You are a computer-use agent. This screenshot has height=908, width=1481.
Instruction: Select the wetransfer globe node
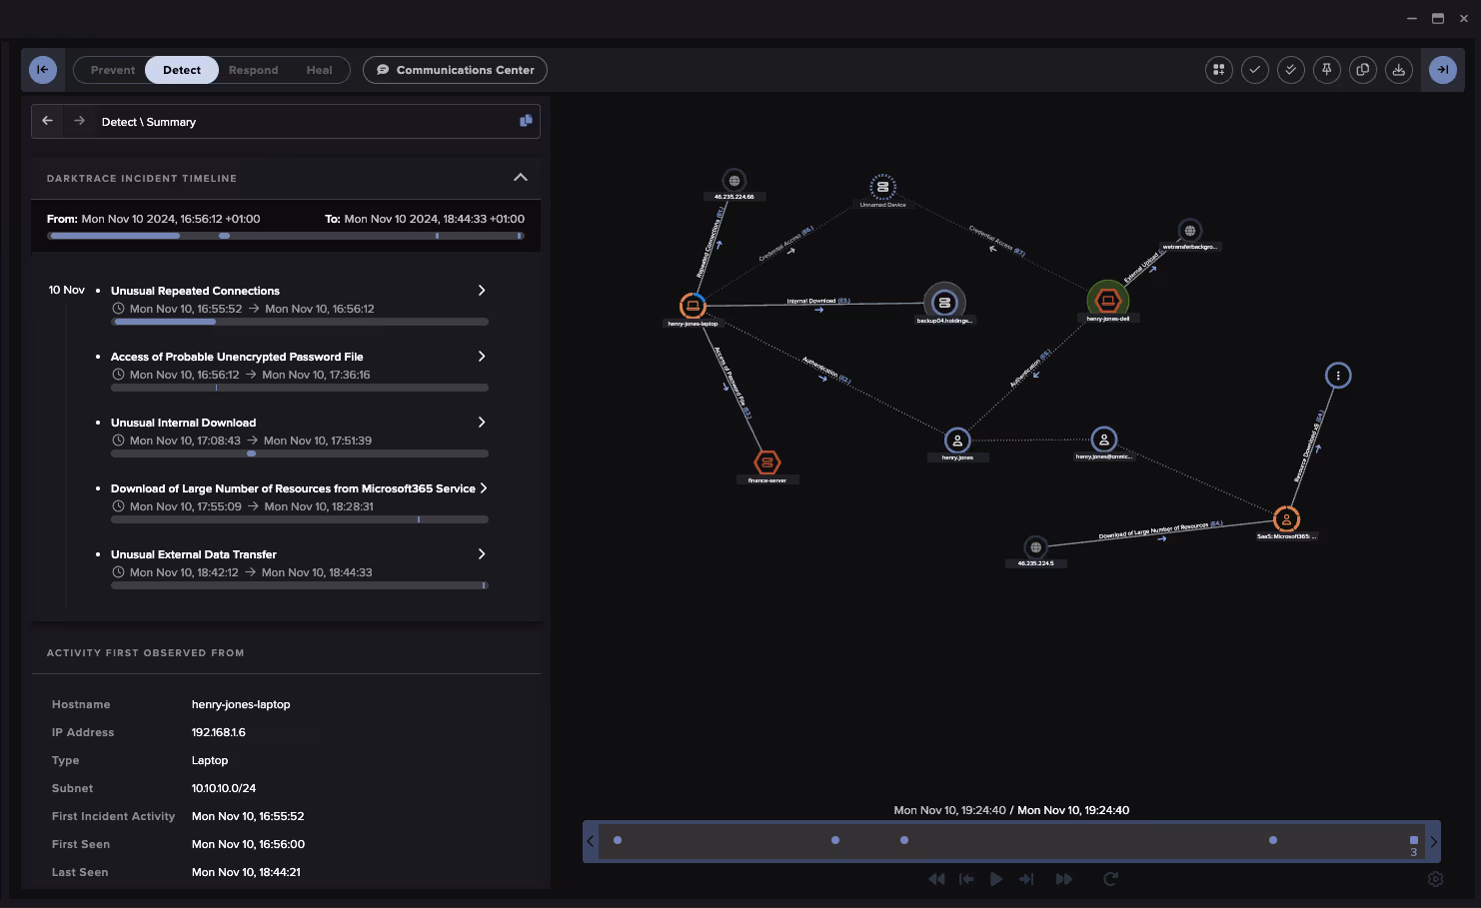1189,231
